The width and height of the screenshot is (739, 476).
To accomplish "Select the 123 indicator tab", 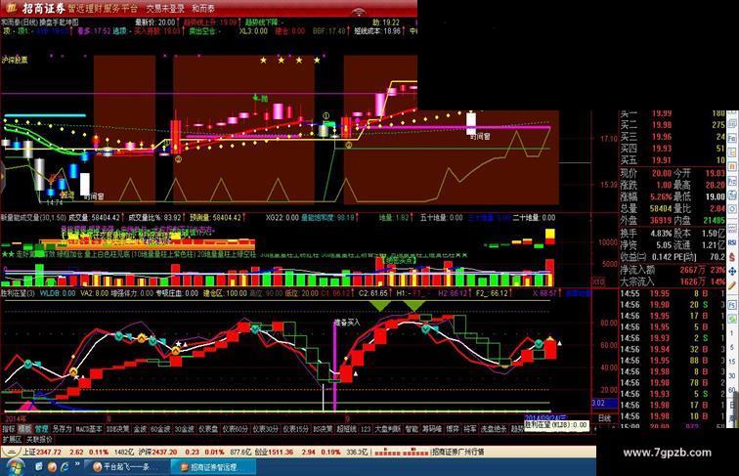I will coord(366,429).
